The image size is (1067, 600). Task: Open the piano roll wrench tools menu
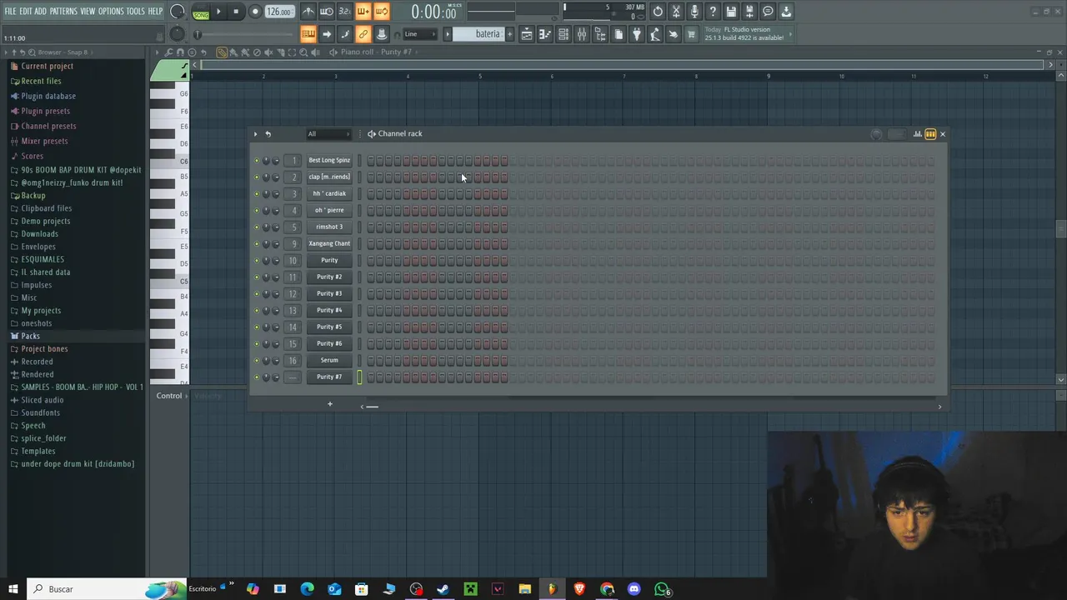(168, 52)
